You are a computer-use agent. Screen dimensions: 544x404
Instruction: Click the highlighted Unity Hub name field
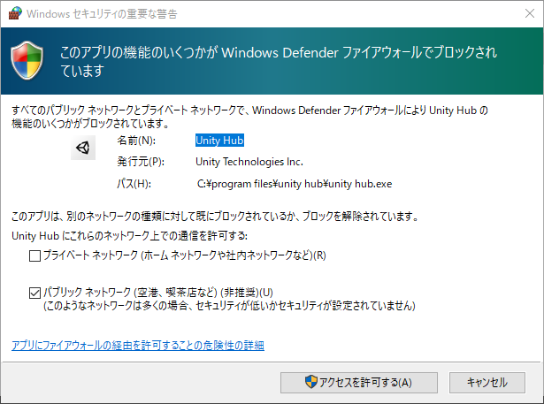click(219, 140)
